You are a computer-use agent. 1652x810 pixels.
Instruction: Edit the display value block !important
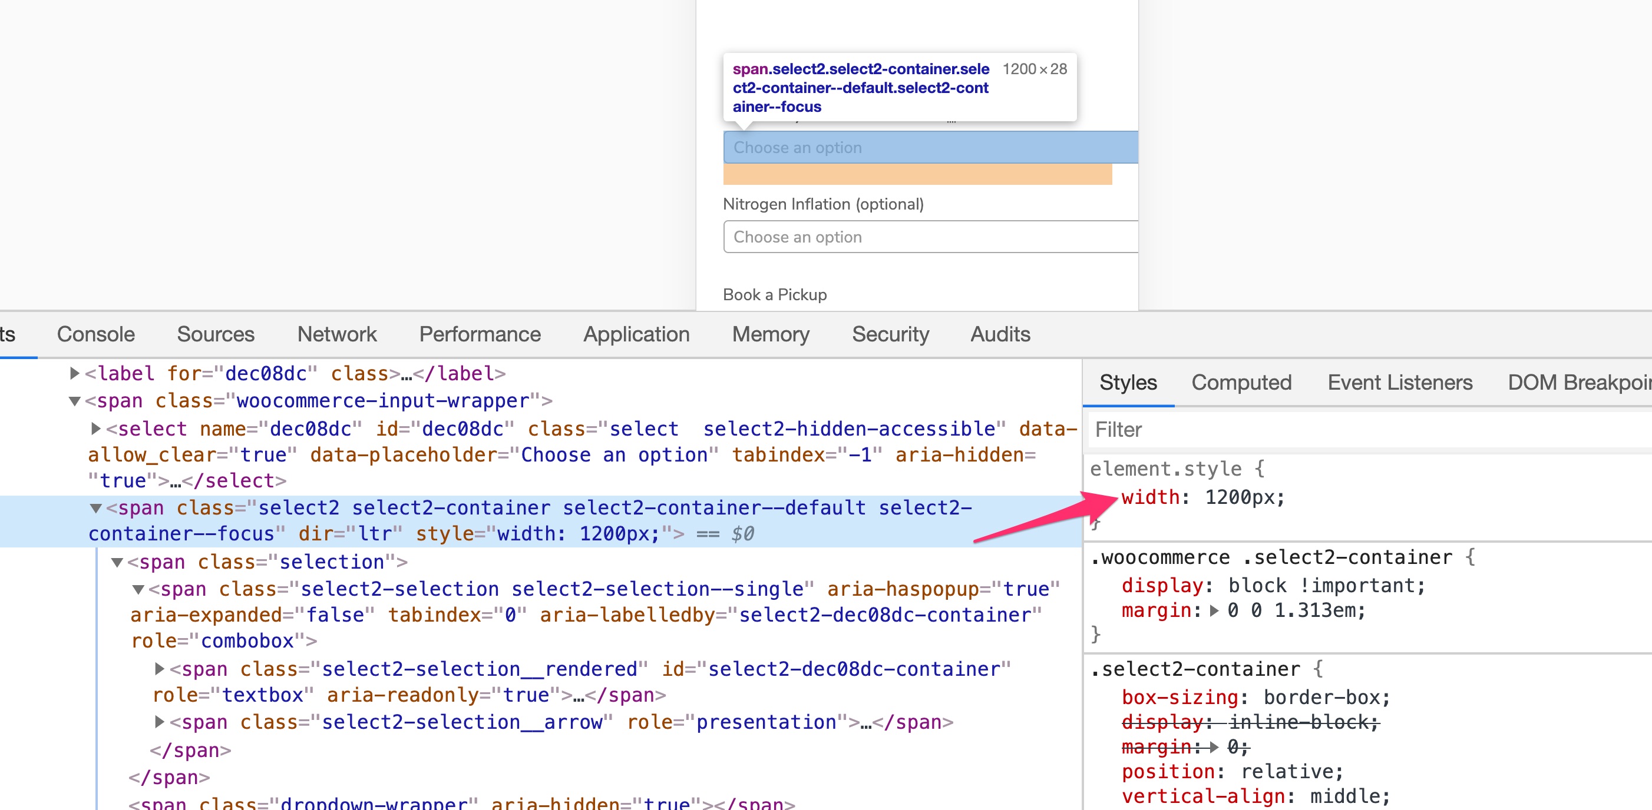[1324, 585]
